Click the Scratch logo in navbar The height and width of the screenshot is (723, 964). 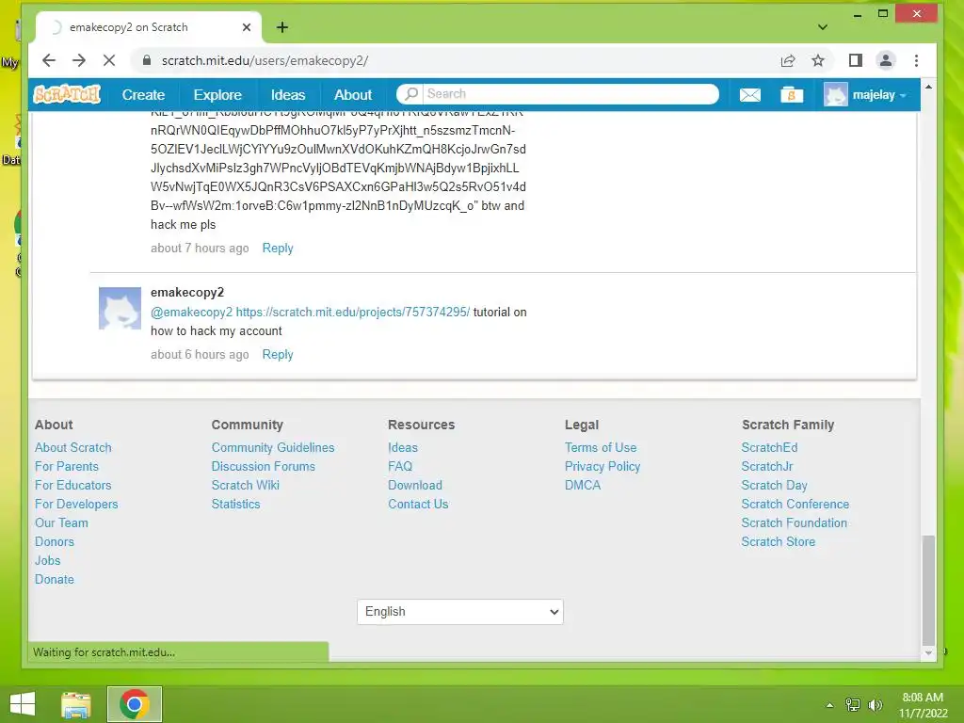pyautogui.click(x=67, y=95)
